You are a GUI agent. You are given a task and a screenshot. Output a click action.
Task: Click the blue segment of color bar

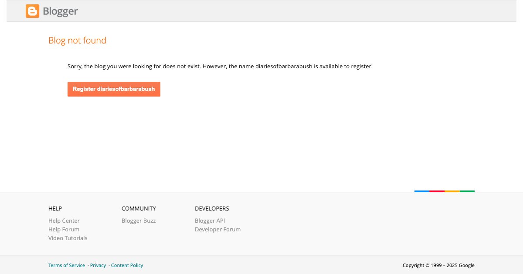click(x=422, y=191)
